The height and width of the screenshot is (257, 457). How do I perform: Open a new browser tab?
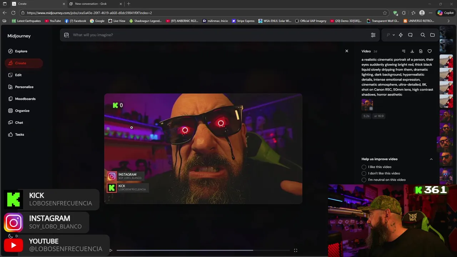coord(129,4)
